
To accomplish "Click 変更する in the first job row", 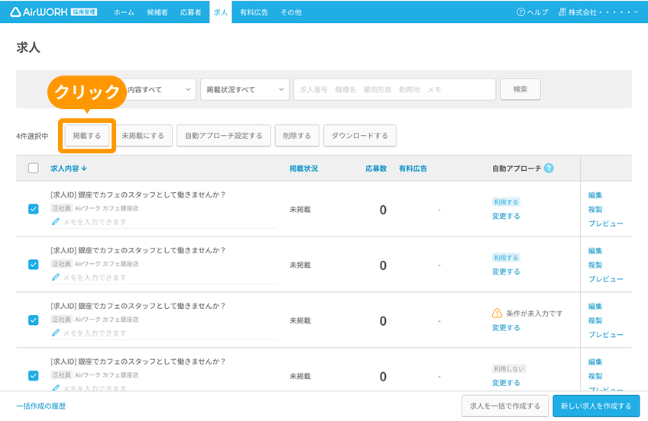I will point(506,216).
